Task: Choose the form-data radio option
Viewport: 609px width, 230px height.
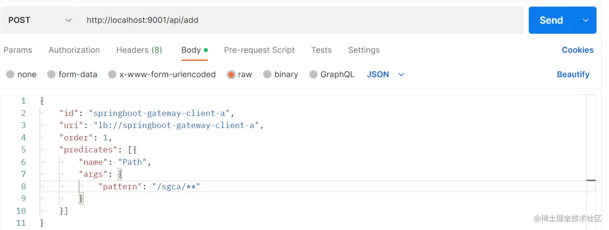Action: tap(52, 74)
